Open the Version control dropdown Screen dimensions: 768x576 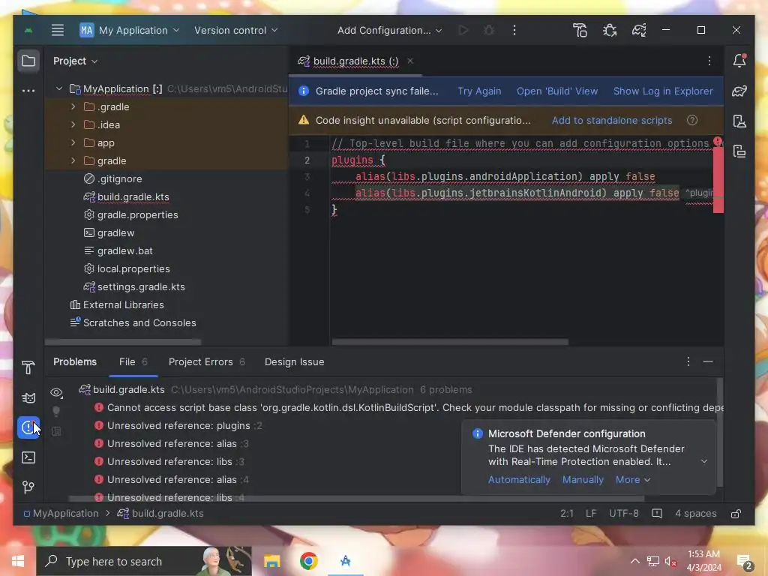click(236, 30)
